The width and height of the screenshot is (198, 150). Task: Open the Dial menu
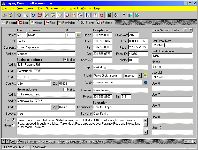click(41, 8)
